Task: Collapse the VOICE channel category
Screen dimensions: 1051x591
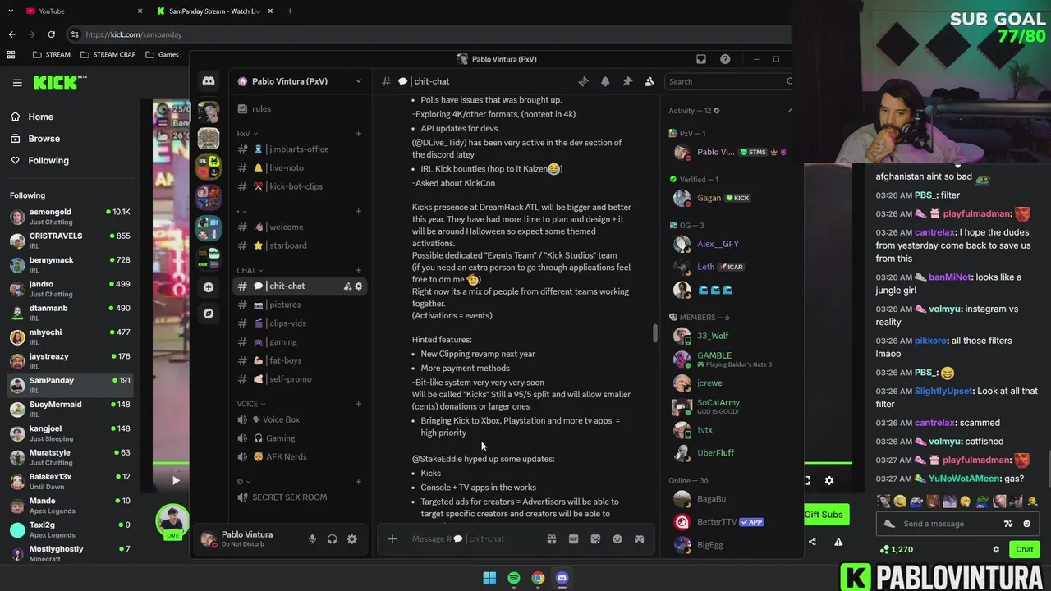Action: tap(251, 404)
